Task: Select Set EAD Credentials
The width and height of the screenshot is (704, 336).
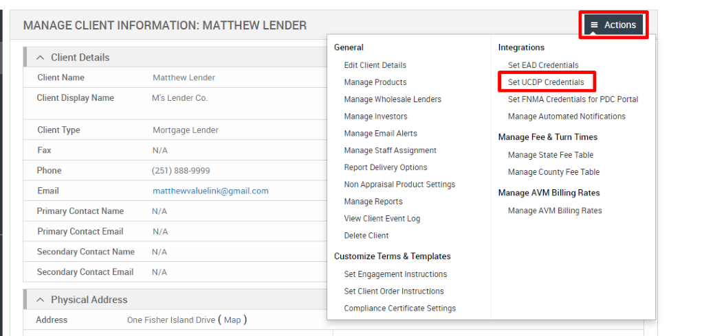Action: pos(542,65)
